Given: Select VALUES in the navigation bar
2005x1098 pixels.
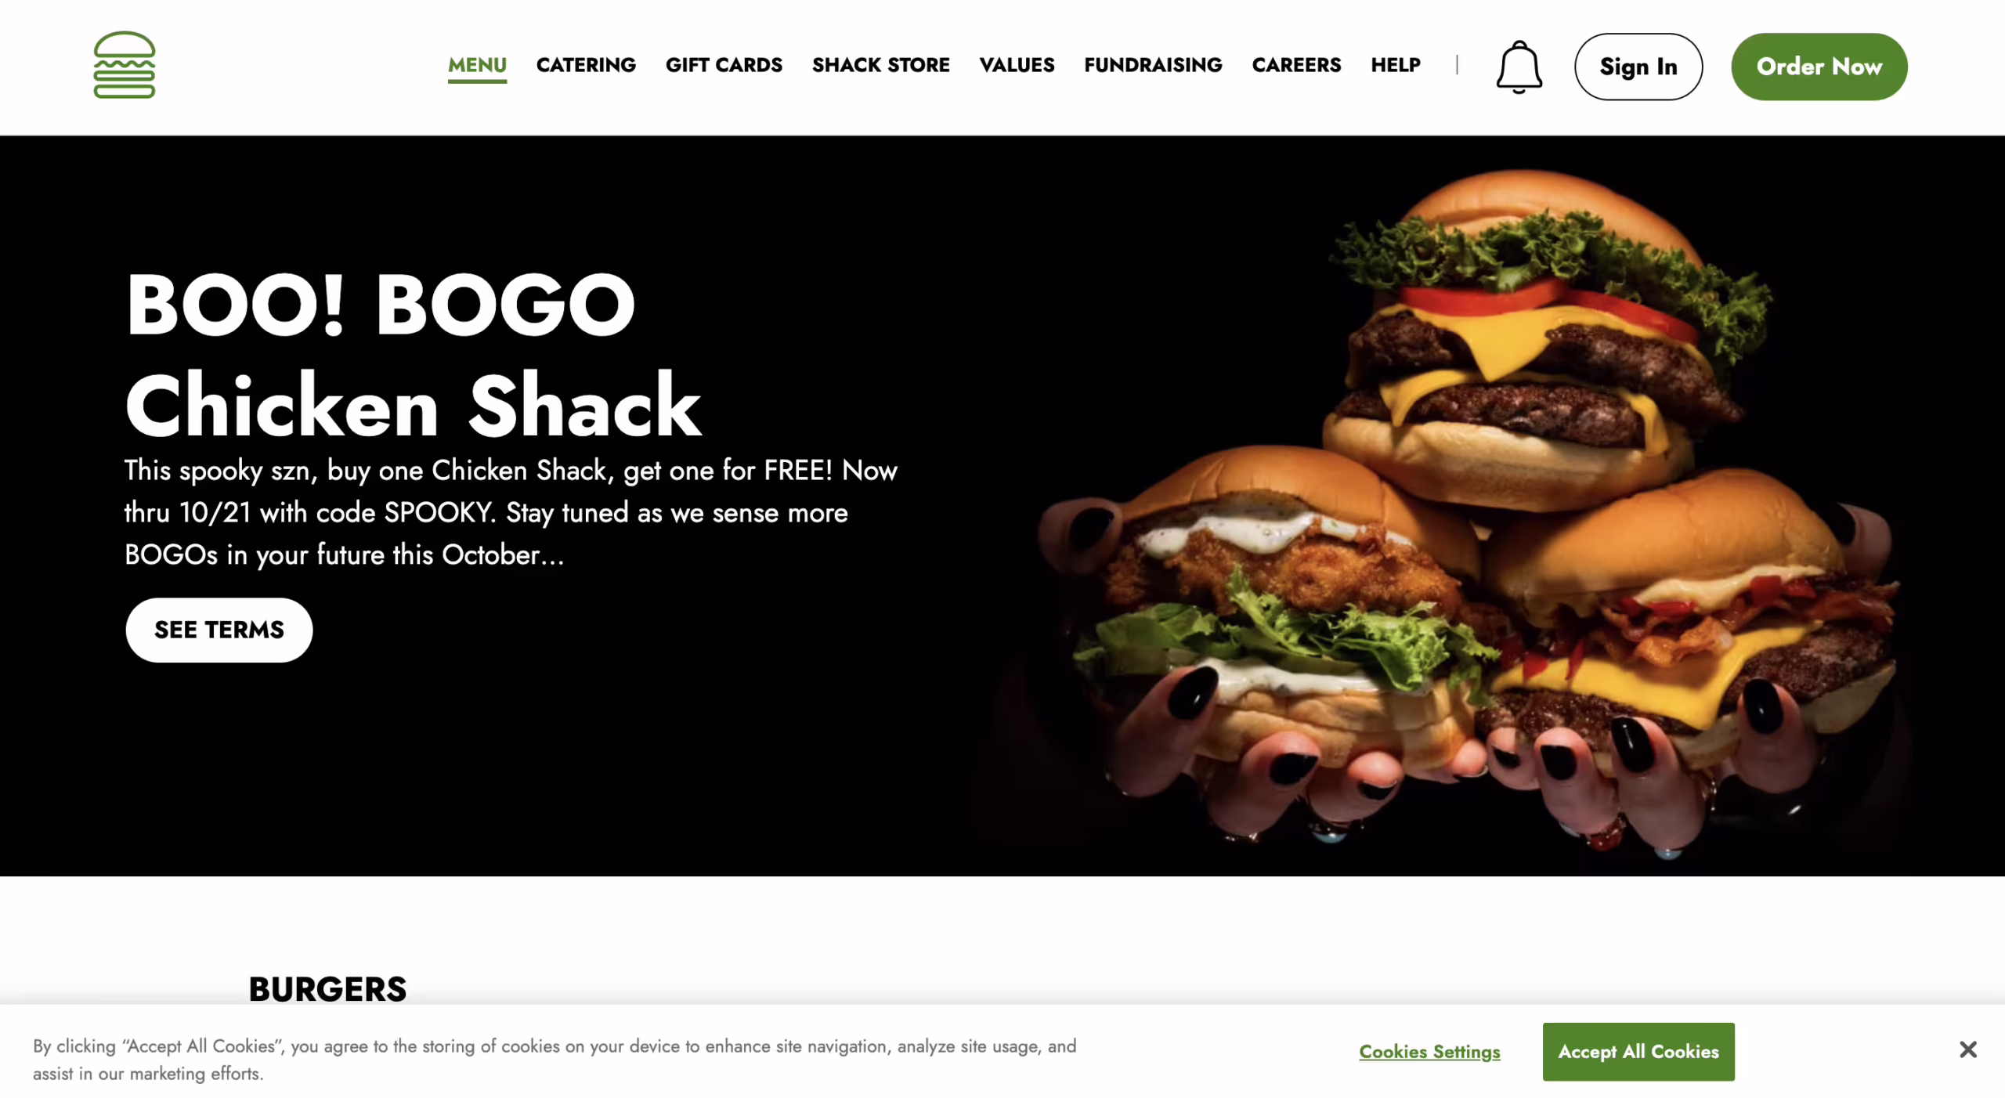Looking at the screenshot, I should pos(1017,65).
